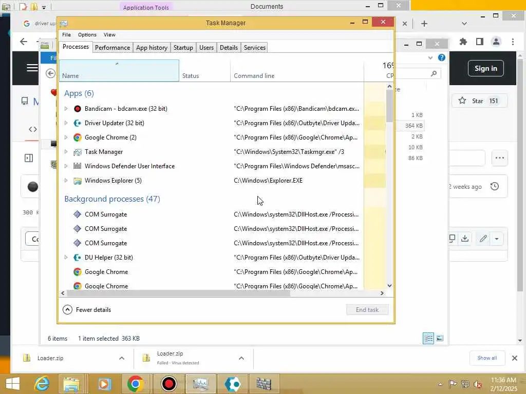Click the Google Chrome (2) app icon
The image size is (526, 394).
click(x=78, y=137)
